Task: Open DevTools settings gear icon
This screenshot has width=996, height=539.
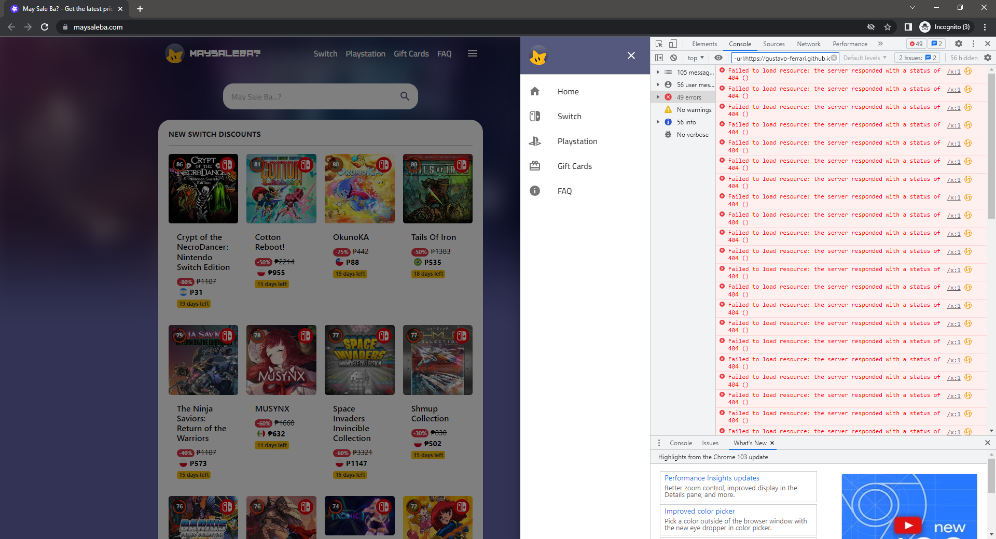Action: 959,44
